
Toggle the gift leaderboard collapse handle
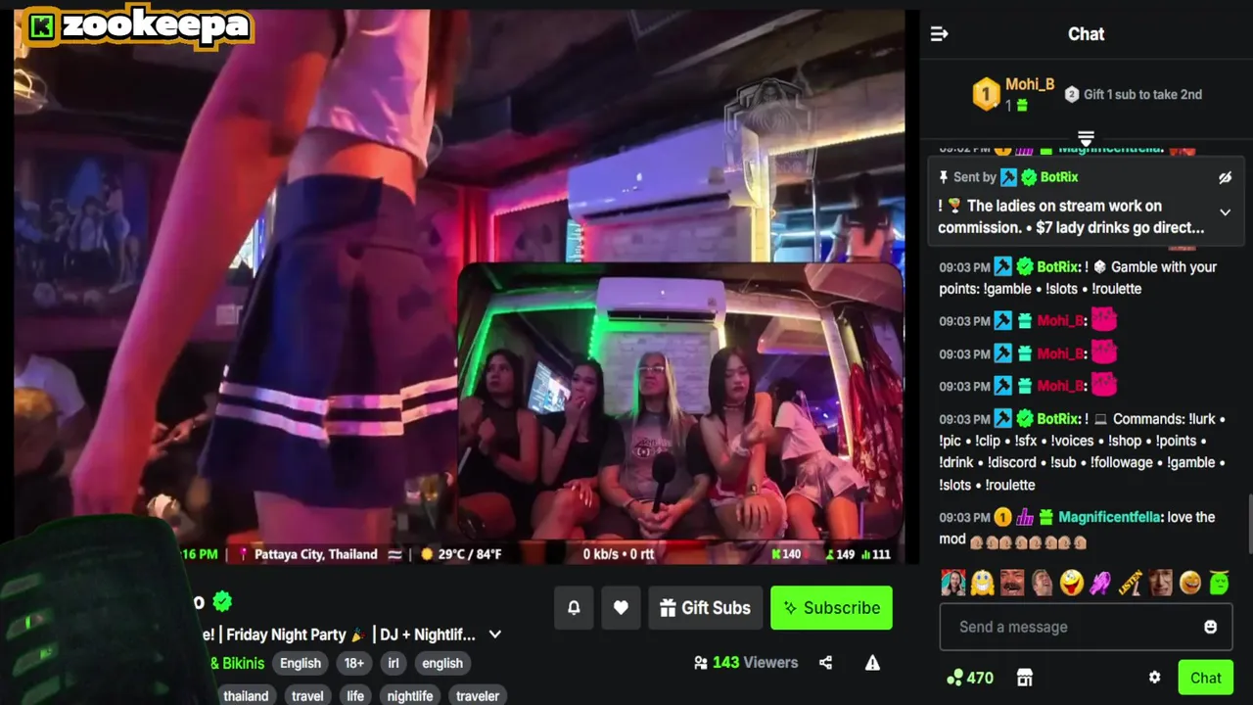coord(1086,138)
